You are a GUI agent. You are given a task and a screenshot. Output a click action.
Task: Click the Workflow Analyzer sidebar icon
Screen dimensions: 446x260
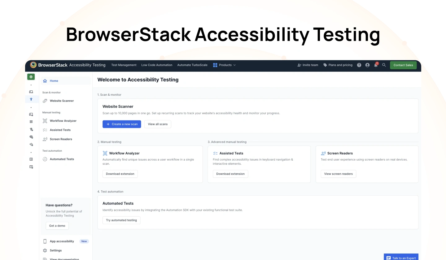[x=45, y=121]
